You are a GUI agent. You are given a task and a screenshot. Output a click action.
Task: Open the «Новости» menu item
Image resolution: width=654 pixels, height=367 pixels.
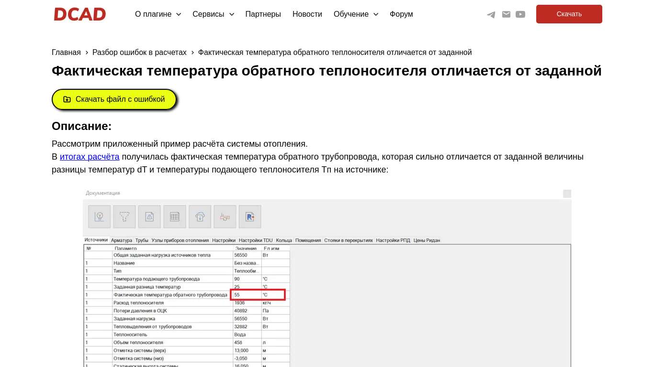[307, 14]
